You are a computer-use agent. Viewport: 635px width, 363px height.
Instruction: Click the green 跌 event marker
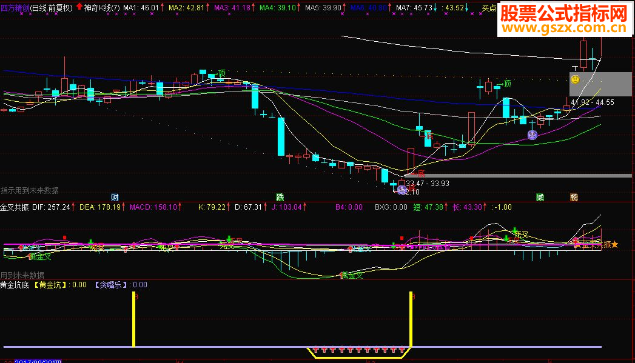click(280, 198)
